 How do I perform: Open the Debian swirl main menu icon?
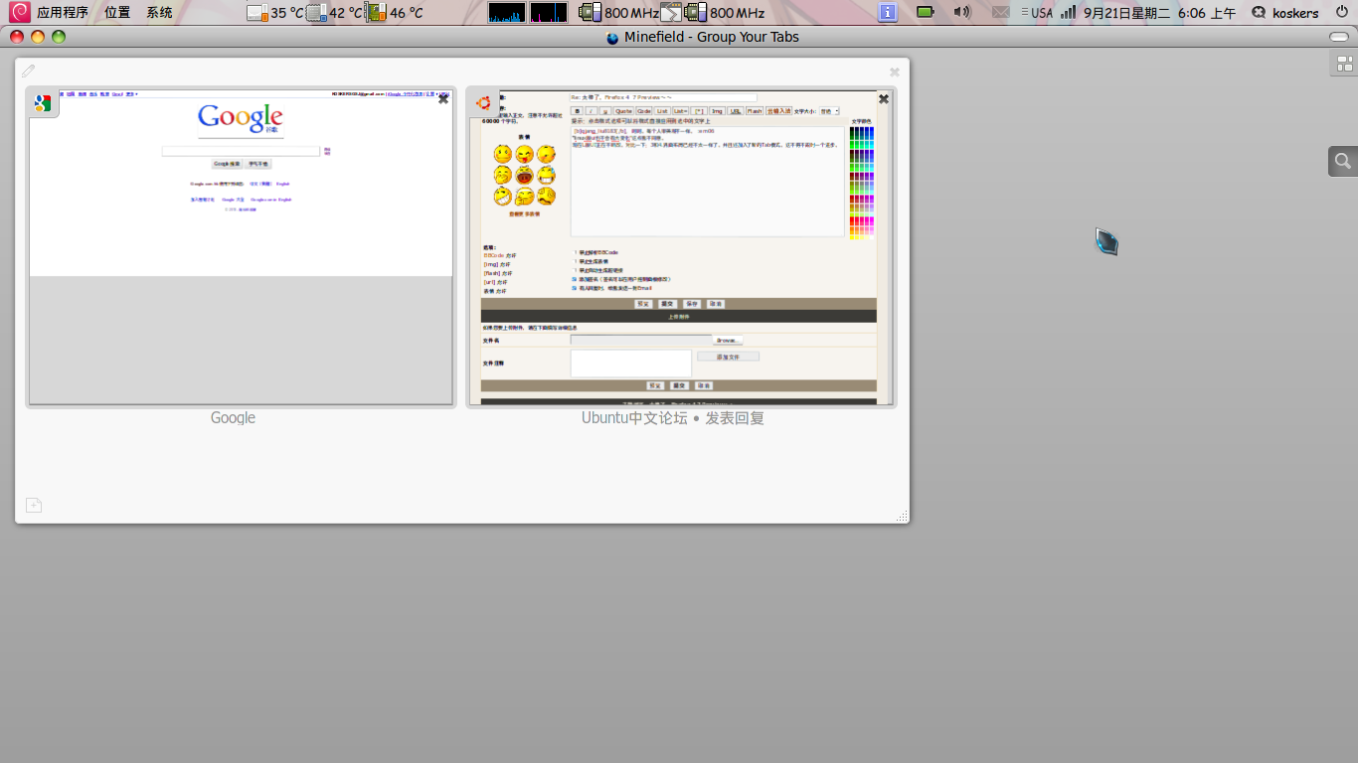click(x=20, y=12)
